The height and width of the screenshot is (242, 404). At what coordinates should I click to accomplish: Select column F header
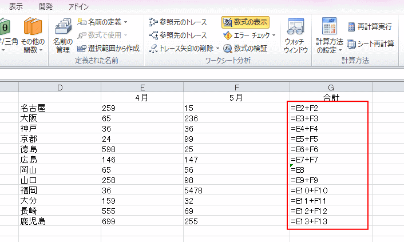[x=236, y=88]
